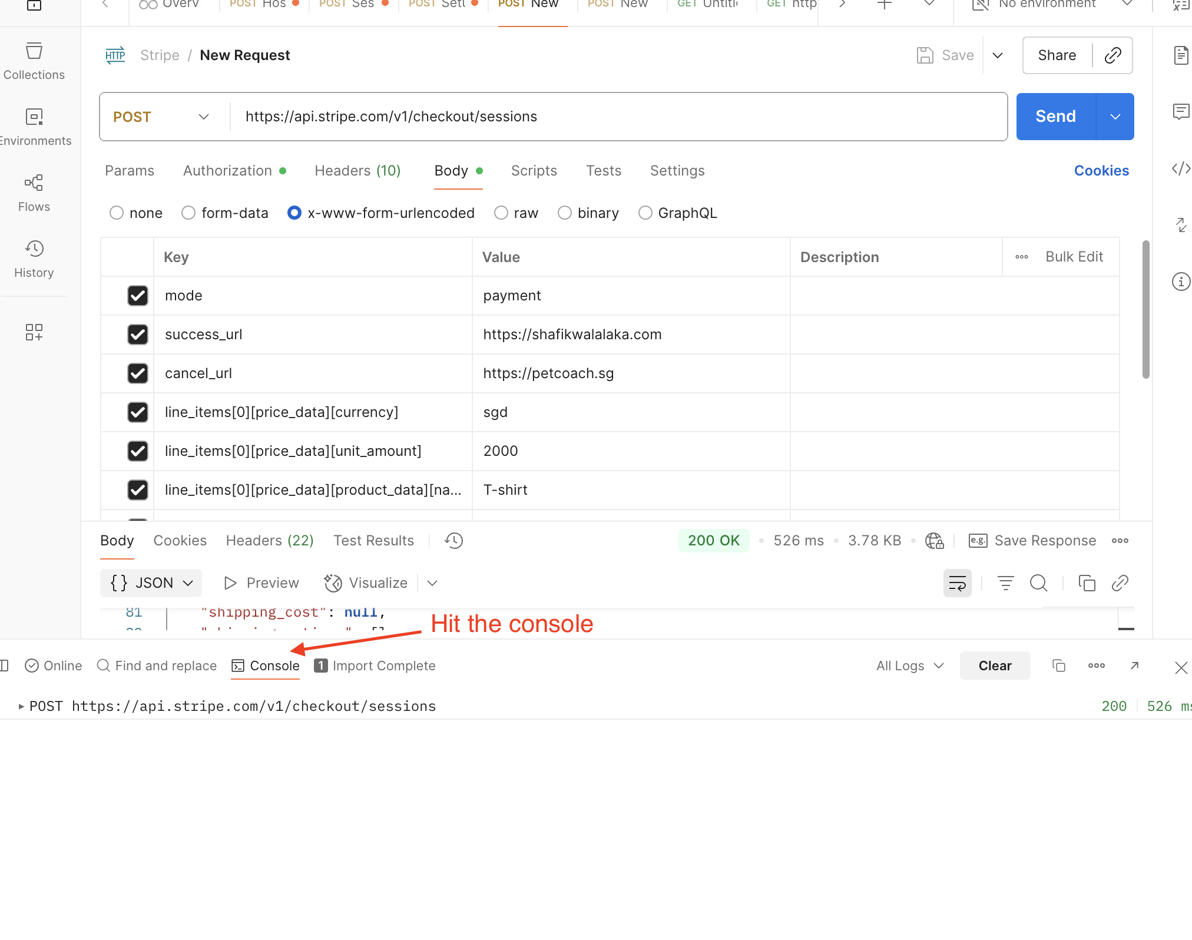The width and height of the screenshot is (1192, 940).
Task: Click the expand arrows icon in right sidebar
Action: pyautogui.click(x=1181, y=225)
